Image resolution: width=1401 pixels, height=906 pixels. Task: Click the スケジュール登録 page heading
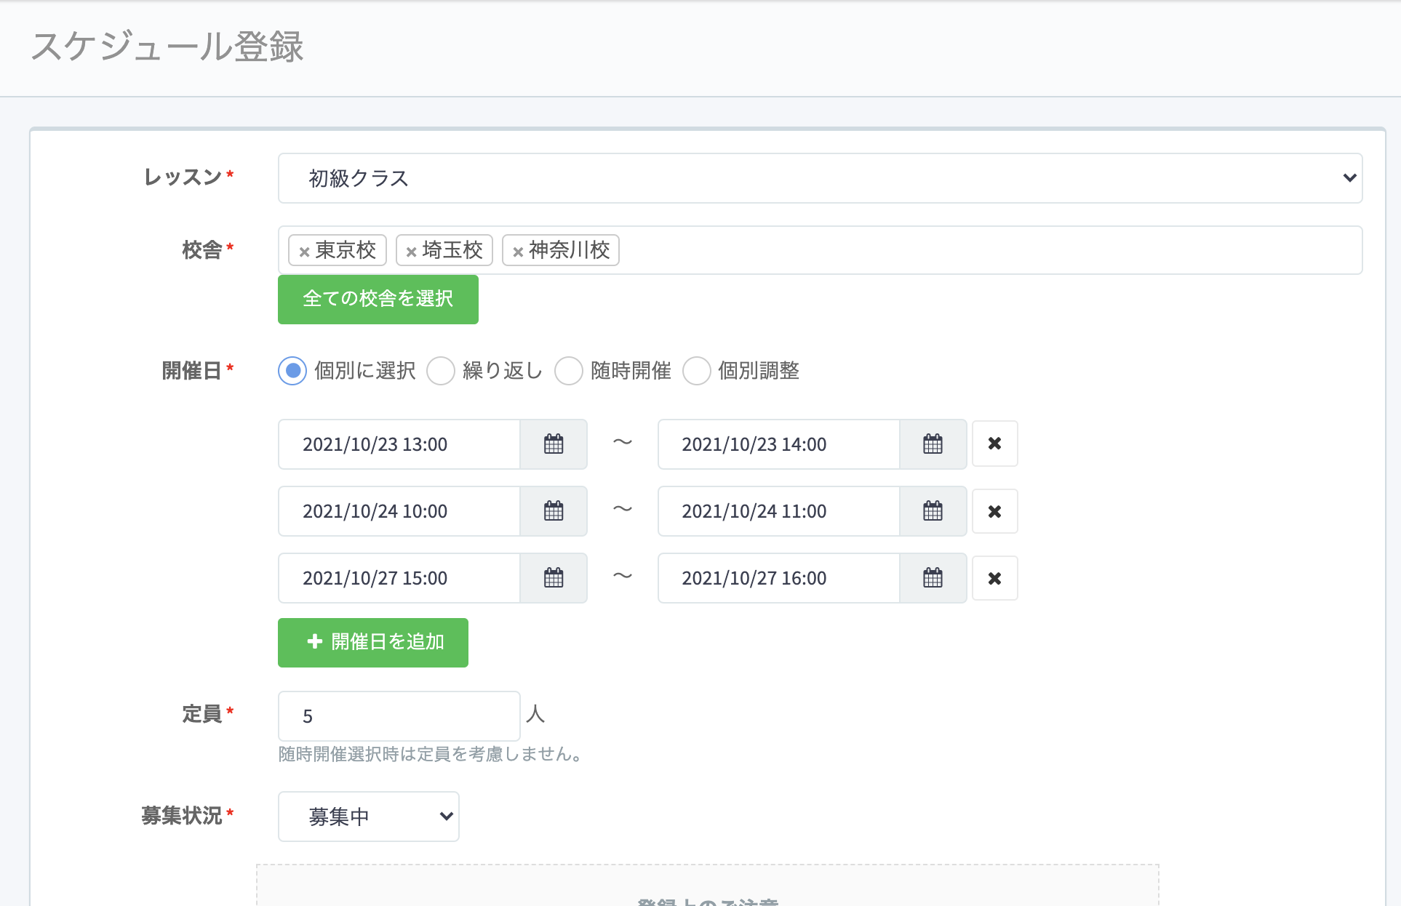pos(167,47)
